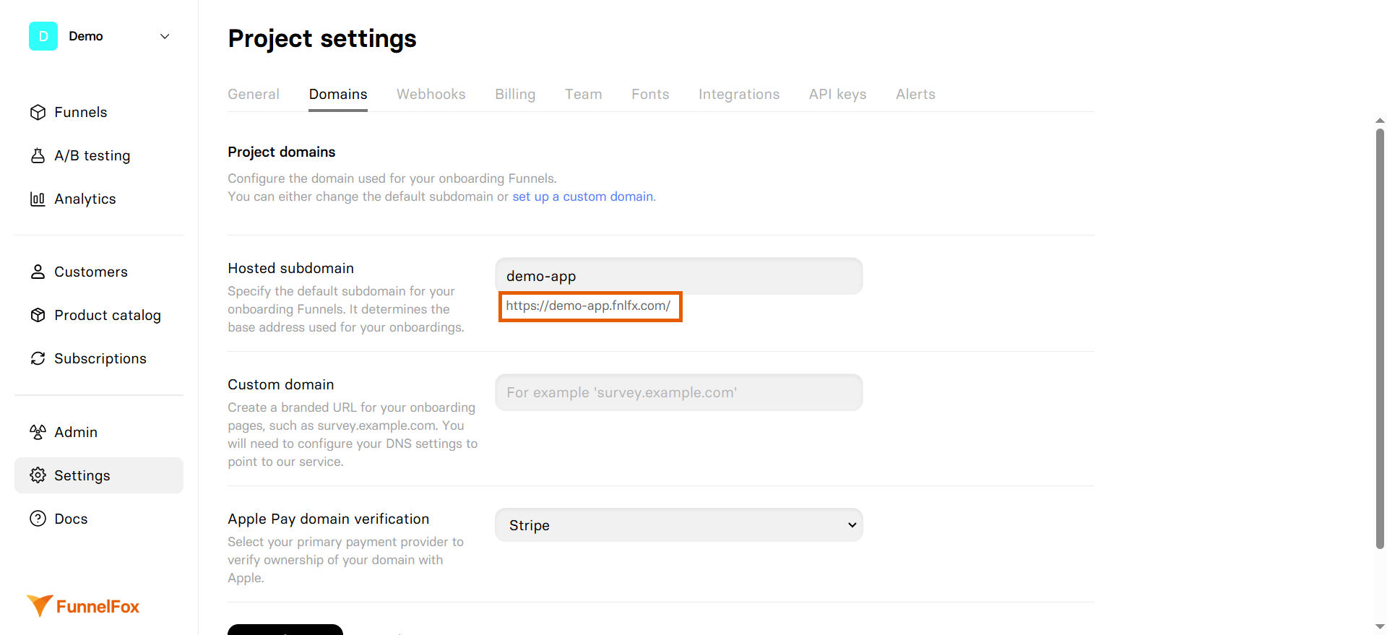Open the Admin sidebar item
The height and width of the screenshot is (635, 1387).
click(x=99, y=432)
